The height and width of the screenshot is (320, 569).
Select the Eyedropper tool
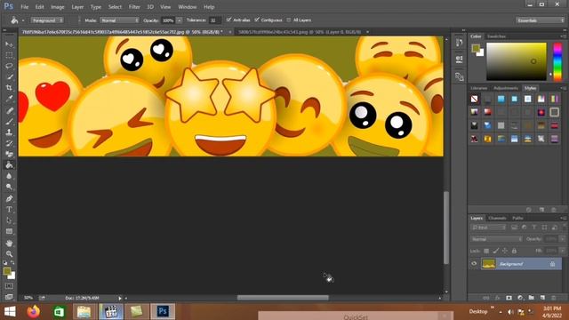pos(9,99)
